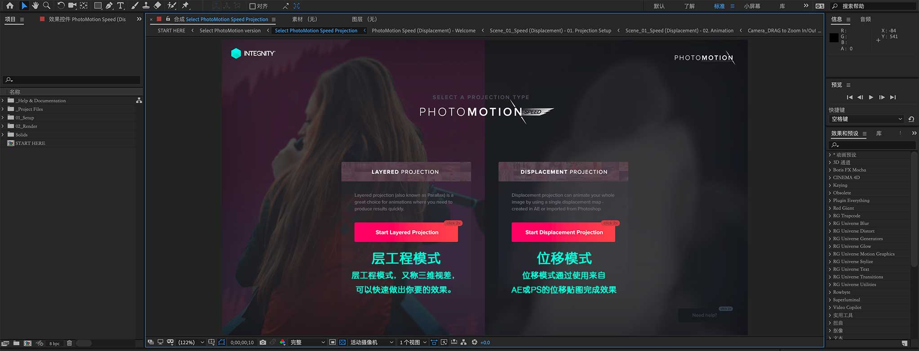Expand the 01_Setup folder

click(3, 118)
